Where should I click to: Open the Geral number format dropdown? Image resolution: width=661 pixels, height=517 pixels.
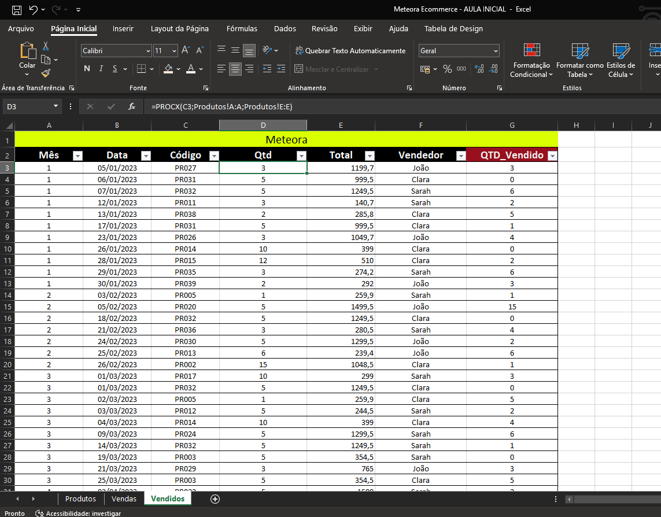496,51
